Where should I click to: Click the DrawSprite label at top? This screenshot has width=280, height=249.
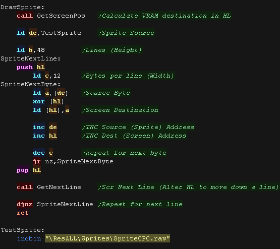click(x=23, y=7)
